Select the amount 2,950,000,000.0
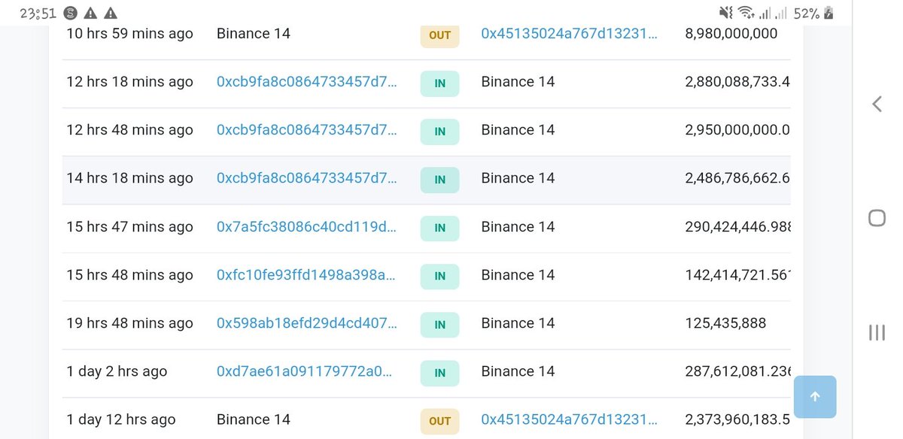Image resolution: width=903 pixels, height=439 pixels. (x=737, y=130)
